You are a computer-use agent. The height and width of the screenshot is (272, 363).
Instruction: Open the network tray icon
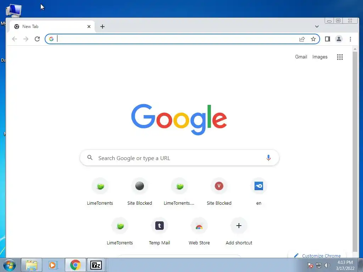tap(319, 265)
